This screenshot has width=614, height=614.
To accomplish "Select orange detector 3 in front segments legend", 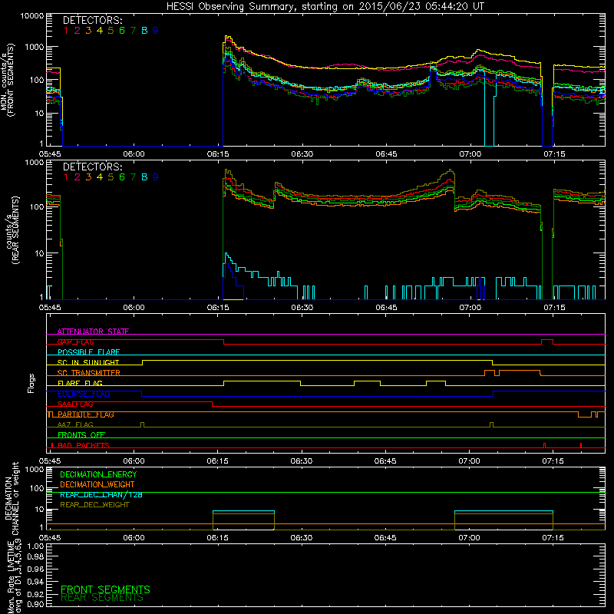I will tap(88, 30).
